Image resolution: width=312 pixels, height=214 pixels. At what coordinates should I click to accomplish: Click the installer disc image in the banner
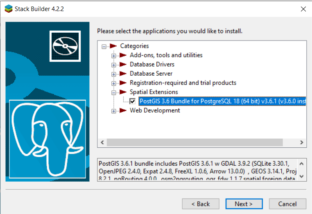pyautogui.click(x=65, y=46)
